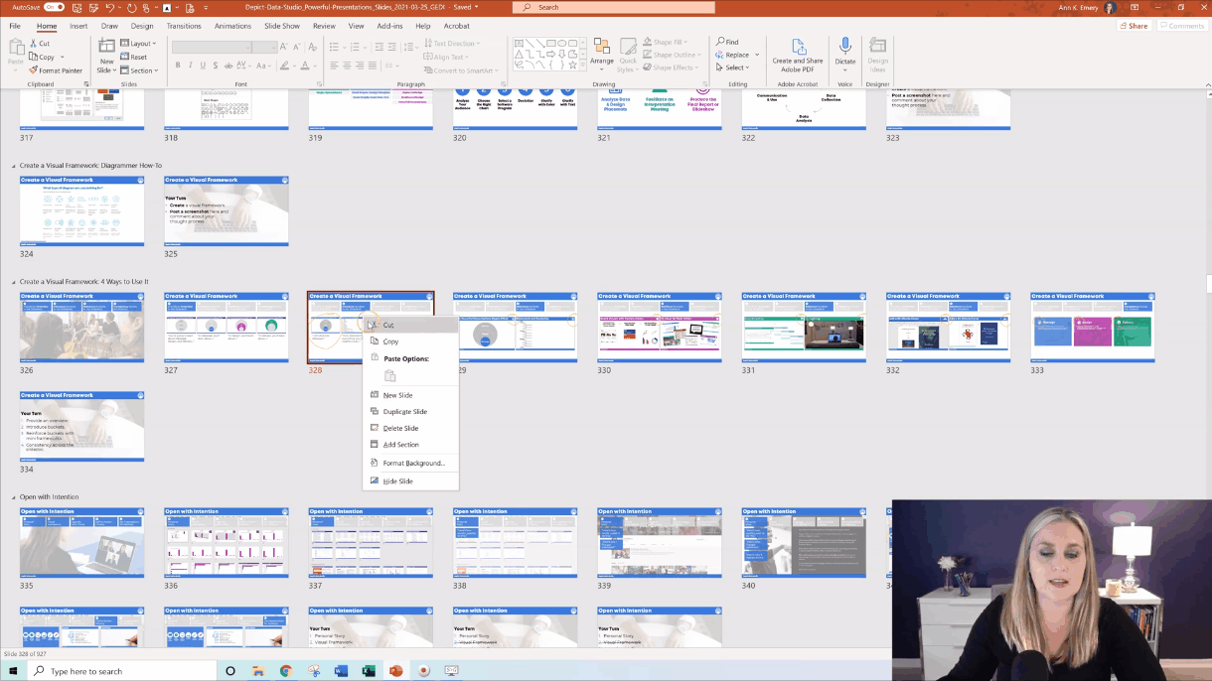
Task: Open Word from the taskbar
Action: (x=341, y=671)
